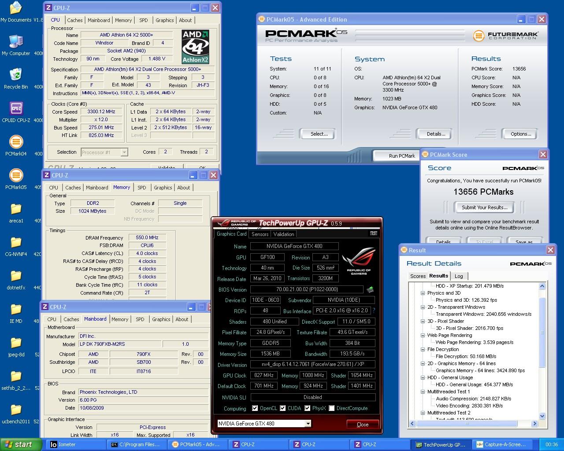Collapse Web Page Rendering node
The height and width of the screenshot is (451, 564).
423,335
